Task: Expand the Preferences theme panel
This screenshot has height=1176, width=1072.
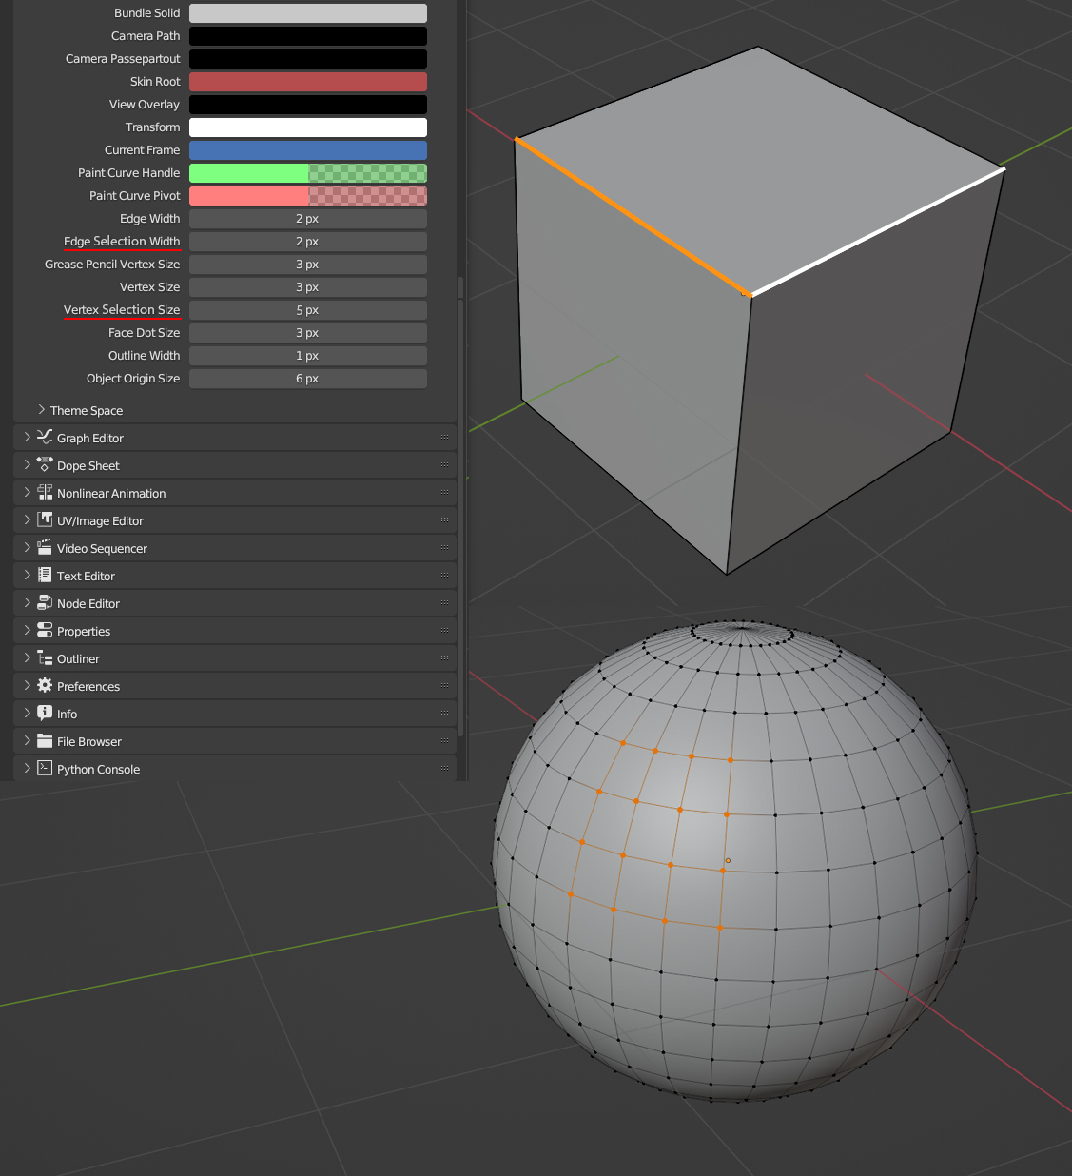Action: 27,686
